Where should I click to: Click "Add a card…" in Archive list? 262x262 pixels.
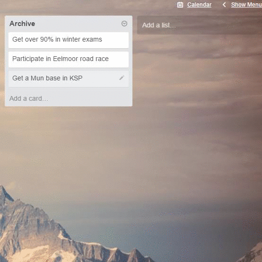[x=29, y=98]
